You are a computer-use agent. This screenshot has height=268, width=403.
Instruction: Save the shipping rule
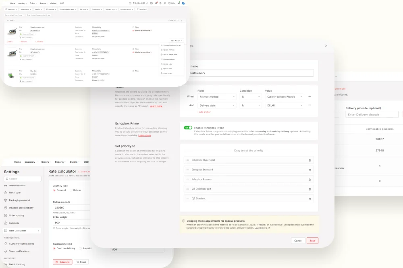313,241
